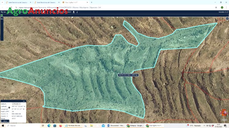This screenshot has height=128, width=229.
Task: Click the green circle status indicator
Action: [x=2, y=15]
